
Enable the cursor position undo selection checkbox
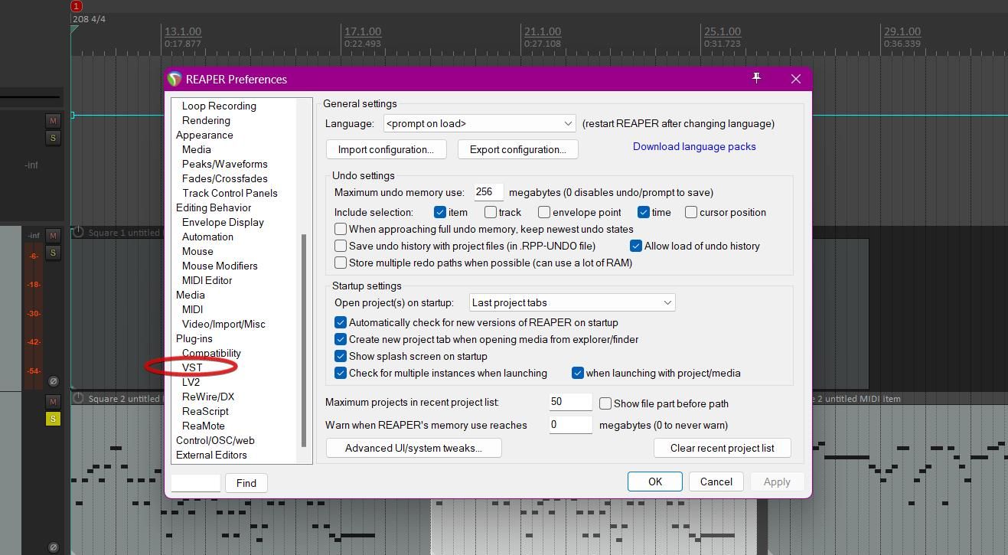pyautogui.click(x=691, y=212)
